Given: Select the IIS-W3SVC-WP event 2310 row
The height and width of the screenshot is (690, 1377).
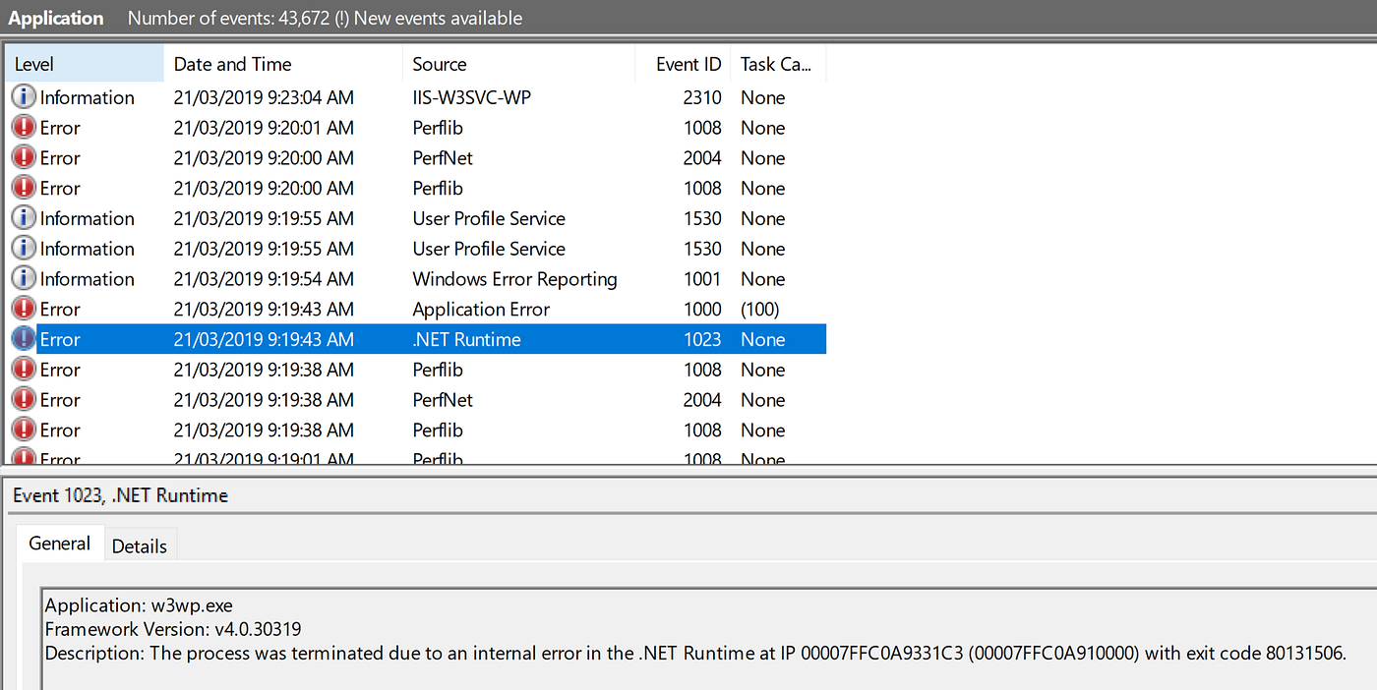Looking at the screenshot, I should [416, 97].
